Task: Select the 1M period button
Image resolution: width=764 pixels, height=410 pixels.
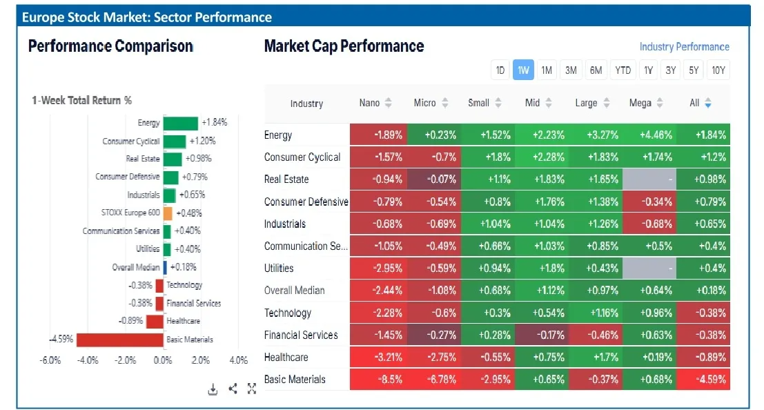Action: pos(547,70)
